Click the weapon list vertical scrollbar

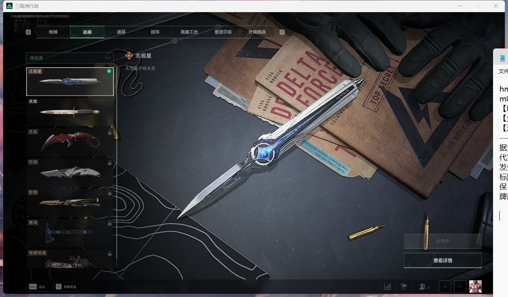point(117,164)
